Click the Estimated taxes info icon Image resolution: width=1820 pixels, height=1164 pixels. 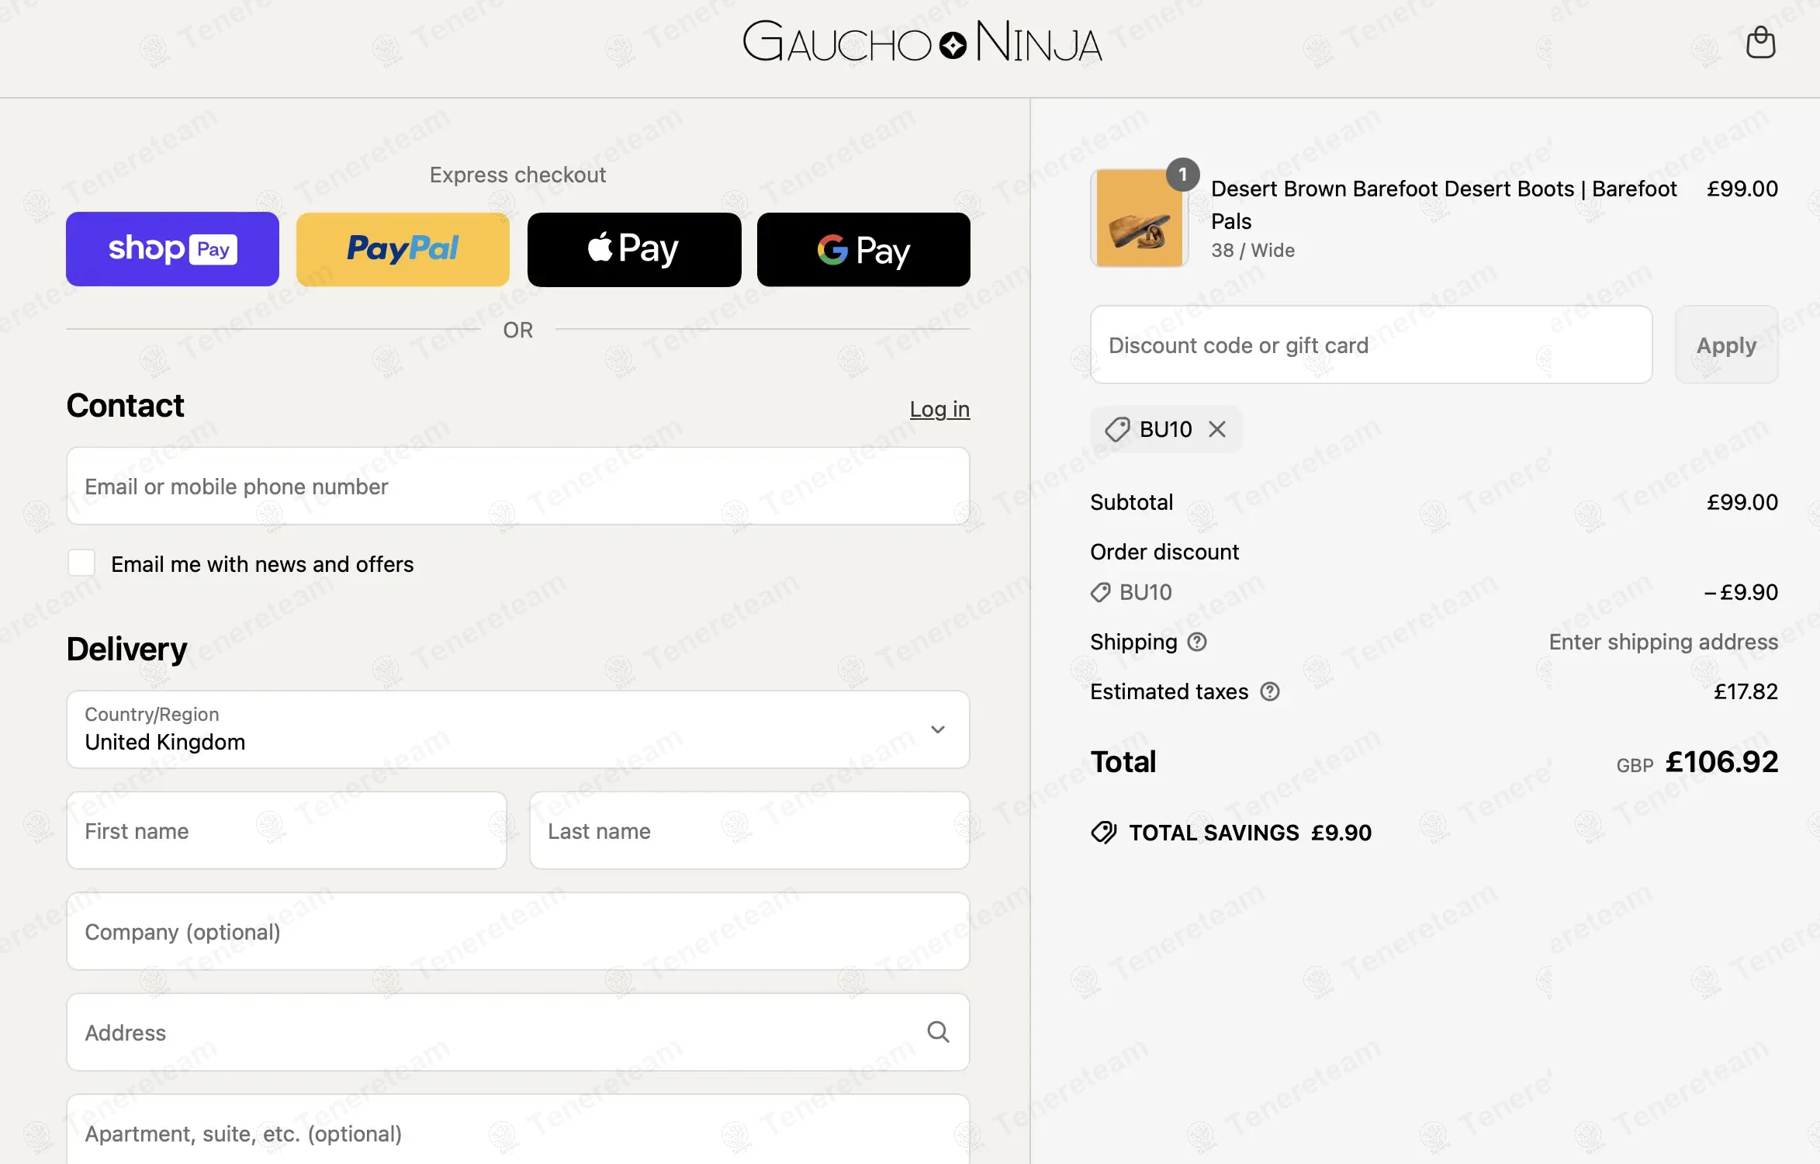pyautogui.click(x=1270, y=691)
